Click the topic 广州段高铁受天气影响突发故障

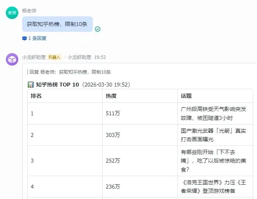point(213,114)
